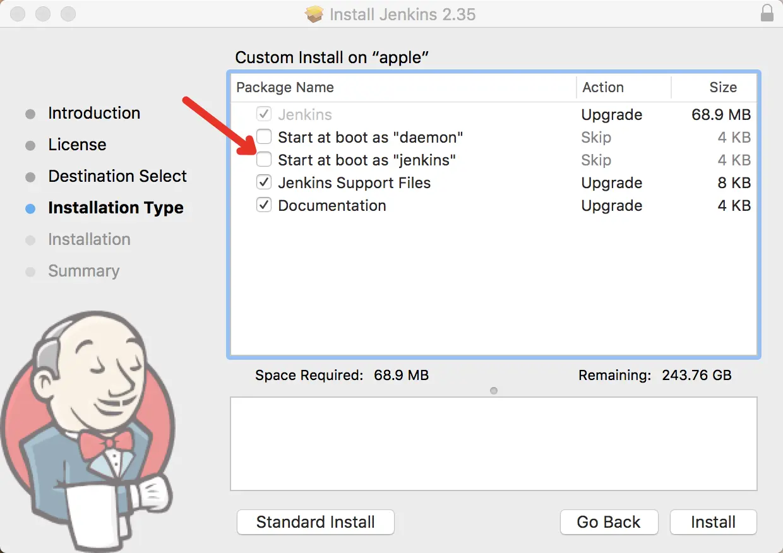Toggle the grayed Jenkins package checkbox
Screen dimensions: 783x553
click(x=264, y=114)
